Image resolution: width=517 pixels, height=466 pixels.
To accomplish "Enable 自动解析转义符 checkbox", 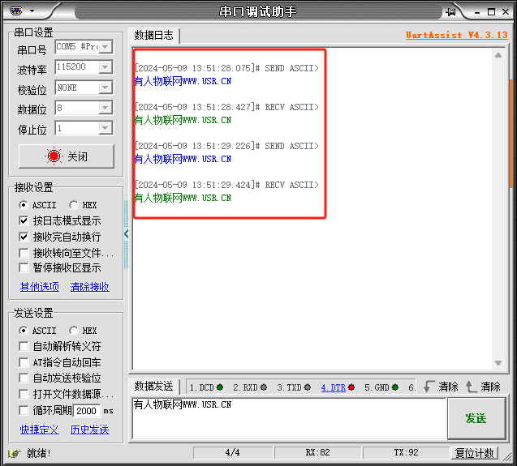I will 24,346.
